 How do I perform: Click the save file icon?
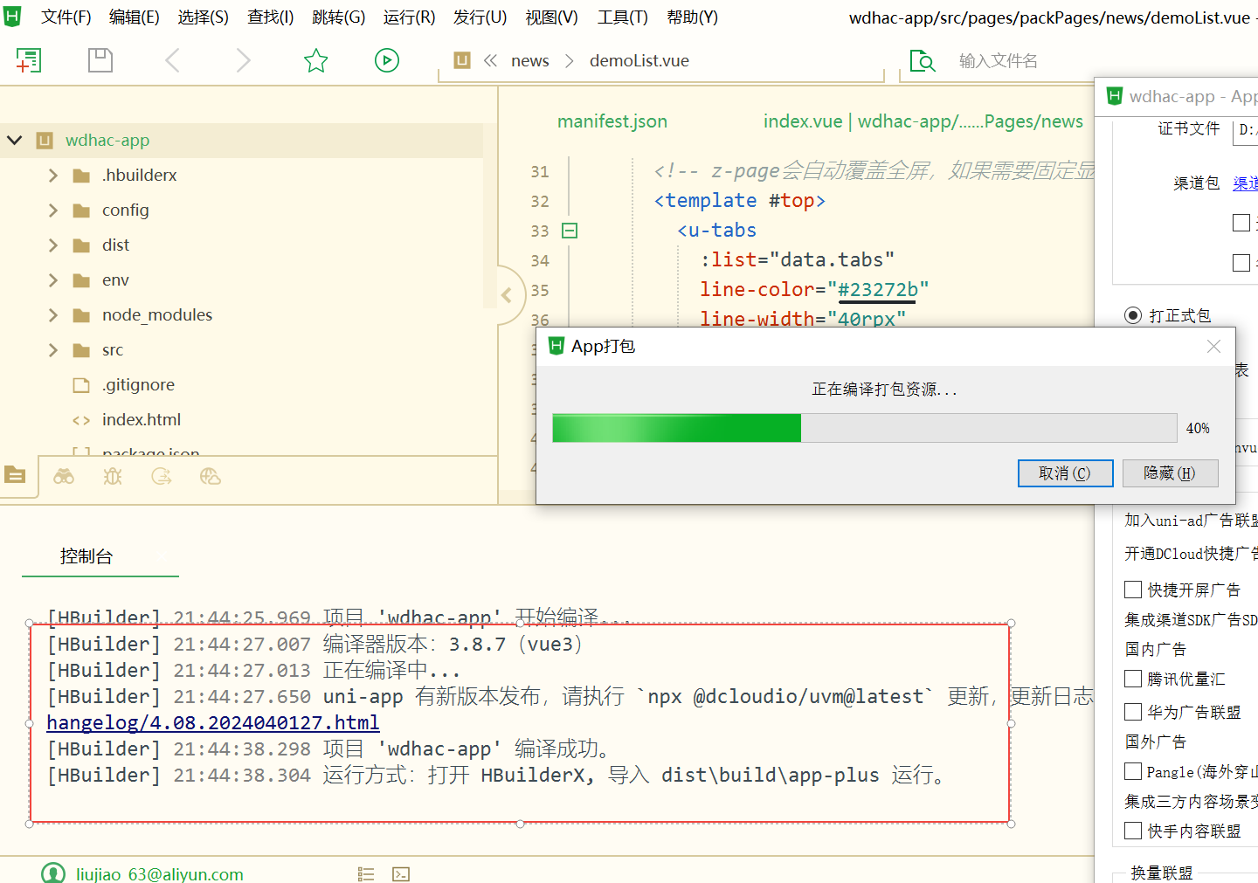(x=100, y=60)
